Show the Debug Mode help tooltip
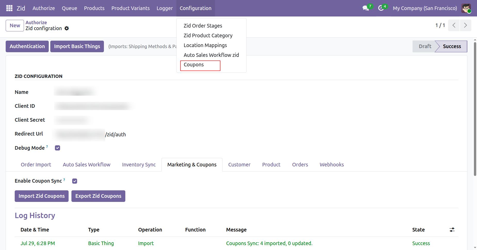The height and width of the screenshot is (250, 477). (x=47, y=147)
